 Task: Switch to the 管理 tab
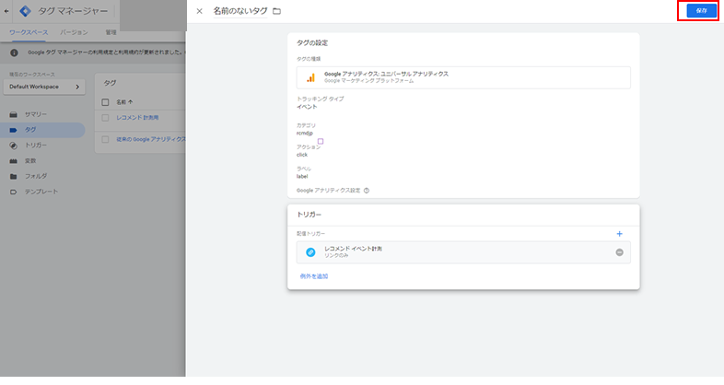click(x=111, y=32)
